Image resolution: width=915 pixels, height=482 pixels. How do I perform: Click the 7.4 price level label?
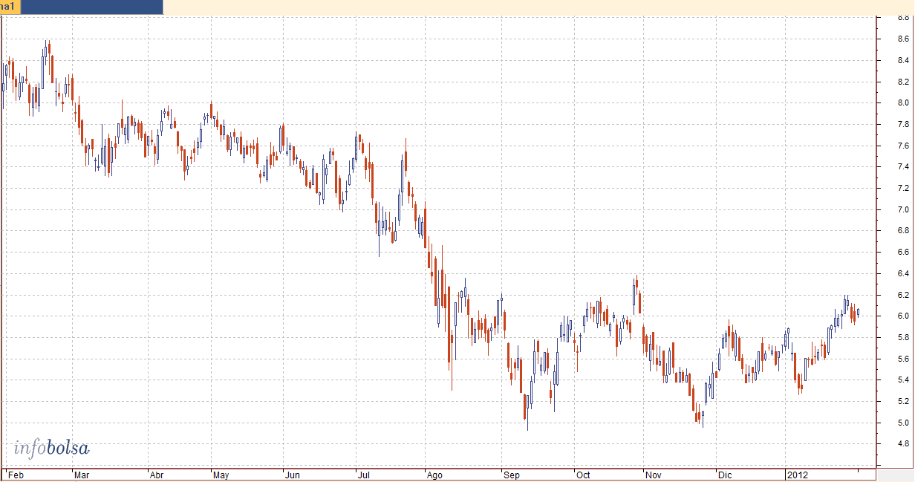904,167
